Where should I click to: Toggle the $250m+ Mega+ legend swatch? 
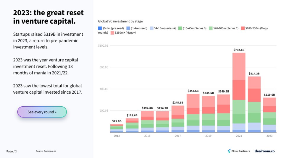click(x=112, y=33)
